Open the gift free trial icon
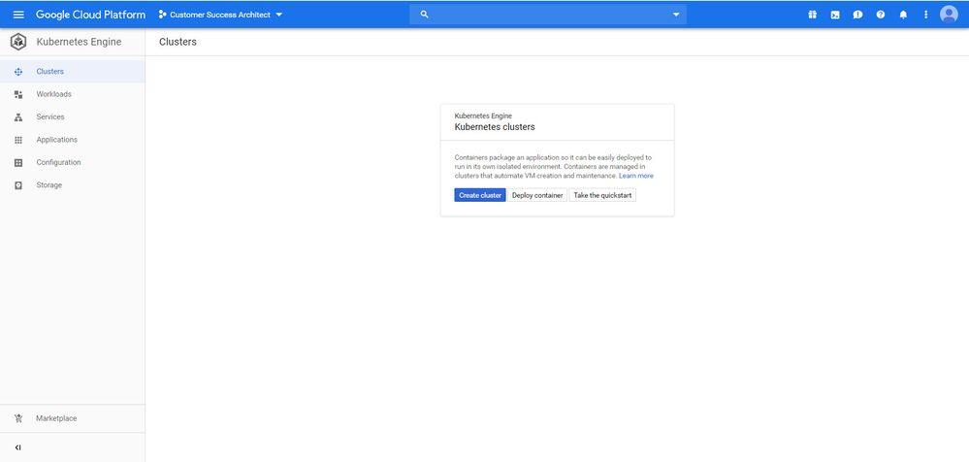This screenshot has height=462, width=969. [812, 15]
